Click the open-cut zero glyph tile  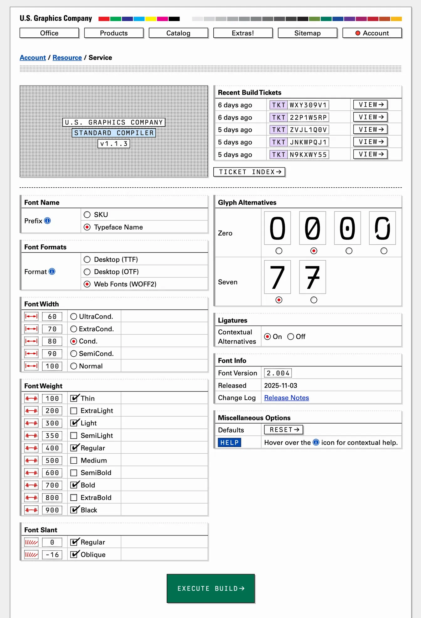click(382, 228)
